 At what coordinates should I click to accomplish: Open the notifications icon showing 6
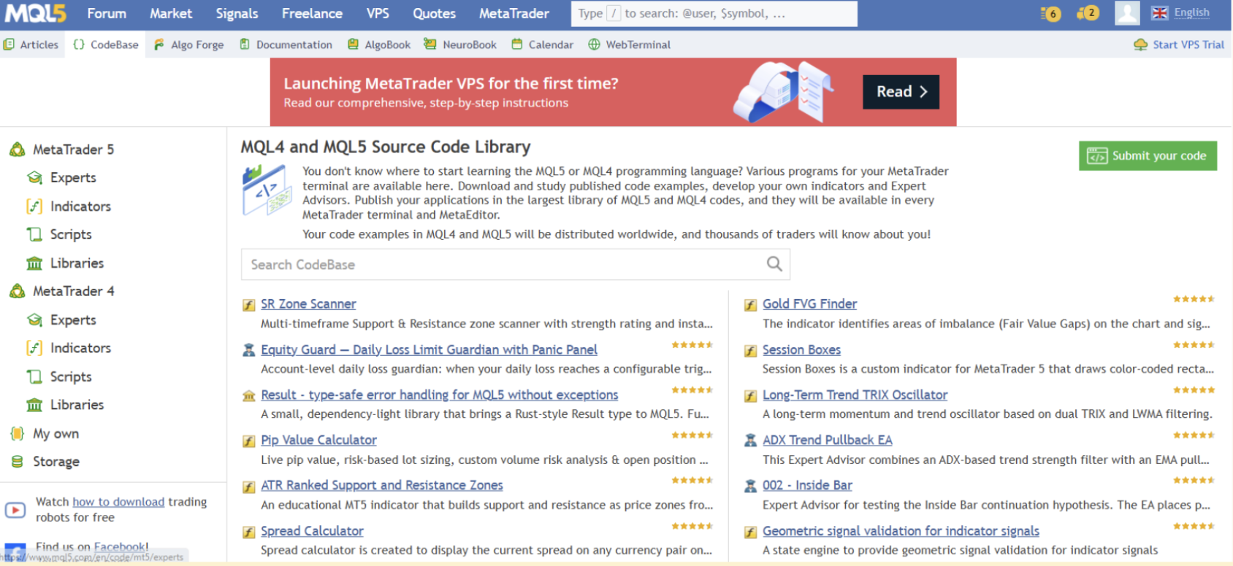tap(1050, 13)
